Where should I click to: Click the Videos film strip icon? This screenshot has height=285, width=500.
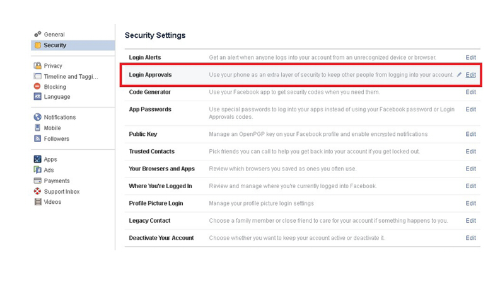[x=38, y=202]
